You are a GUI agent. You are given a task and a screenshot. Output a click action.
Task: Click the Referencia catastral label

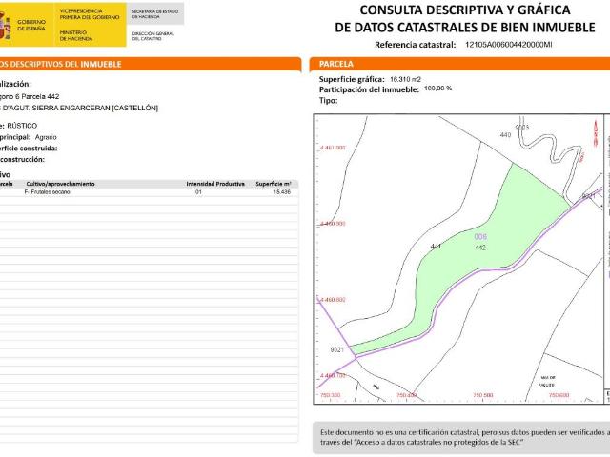(x=416, y=45)
